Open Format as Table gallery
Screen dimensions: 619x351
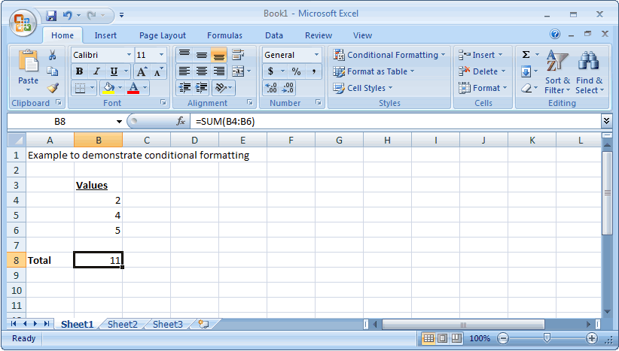coord(374,71)
